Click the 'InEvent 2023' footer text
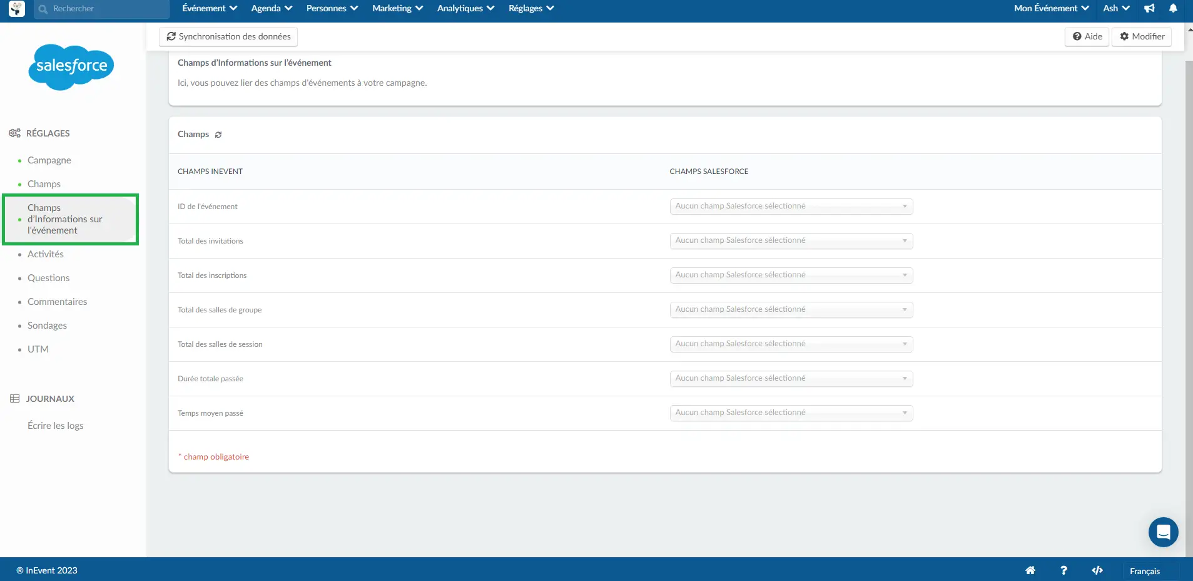The height and width of the screenshot is (581, 1193). (47, 570)
